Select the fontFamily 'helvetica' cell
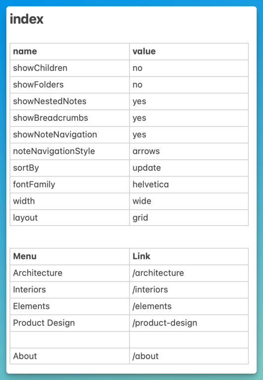This screenshot has width=263, height=380. tap(189, 185)
